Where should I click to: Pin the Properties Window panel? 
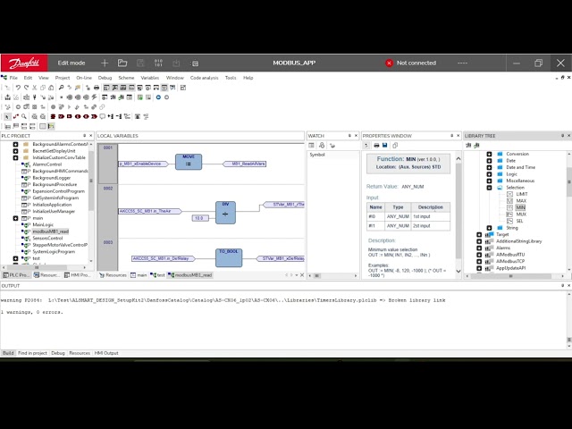coord(451,136)
